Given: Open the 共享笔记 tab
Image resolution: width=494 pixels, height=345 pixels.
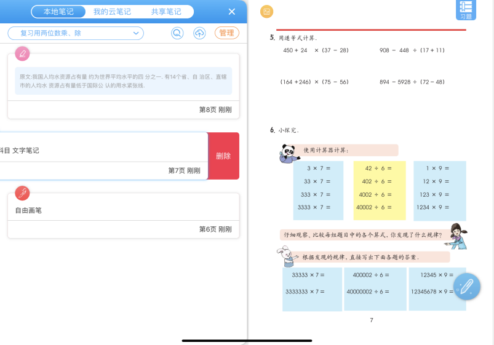Looking at the screenshot, I should click(166, 12).
